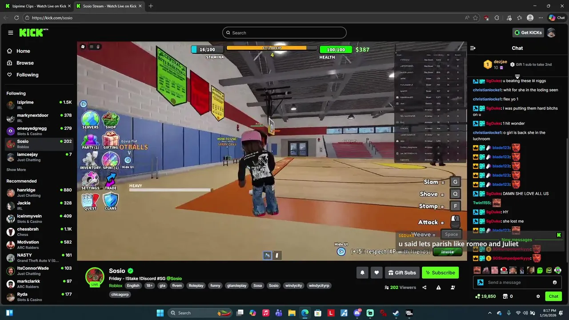Click the chat identity badge icon in input
569x320 pixels.
[480, 282]
